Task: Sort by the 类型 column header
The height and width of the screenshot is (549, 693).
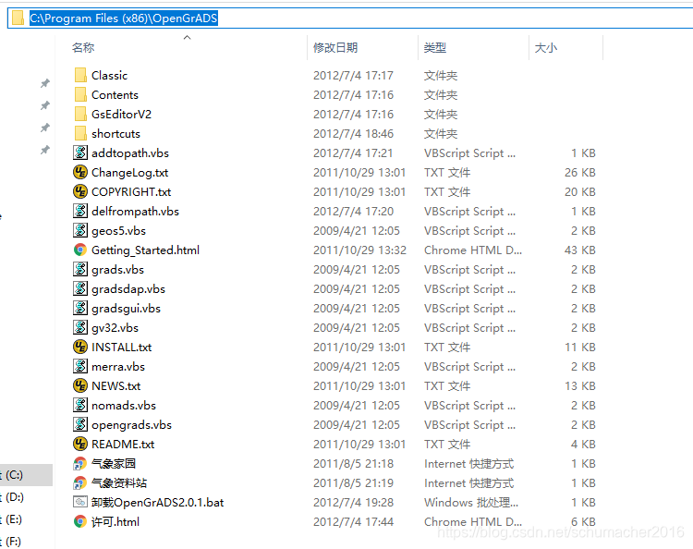Action: pyautogui.click(x=435, y=47)
